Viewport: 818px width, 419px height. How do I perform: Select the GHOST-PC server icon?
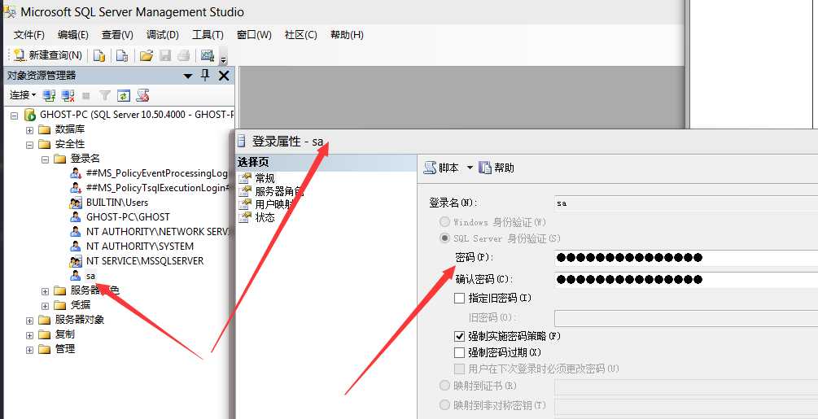click(30, 115)
